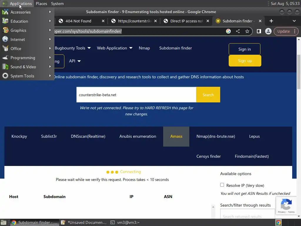
Task: Select the Anubis enumeration tab
Action: pyautogui.click(x=138, y=136)
